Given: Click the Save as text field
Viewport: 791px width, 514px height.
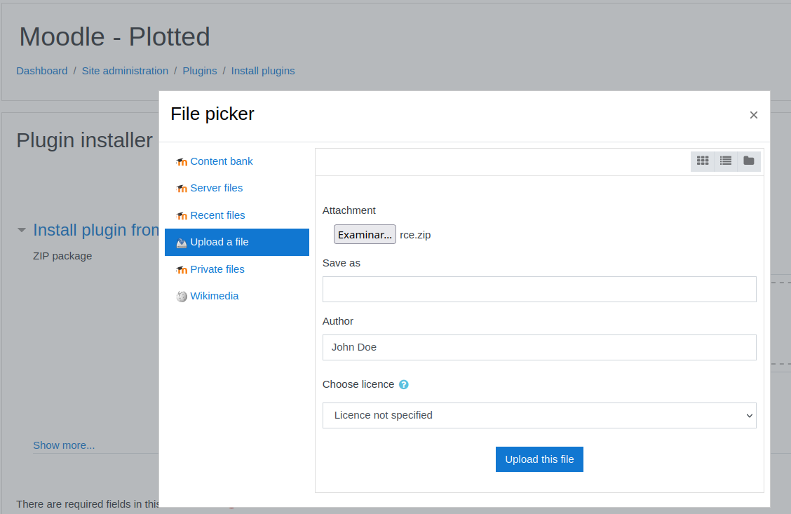Looking at the screenshot, I should click(539, 289).
